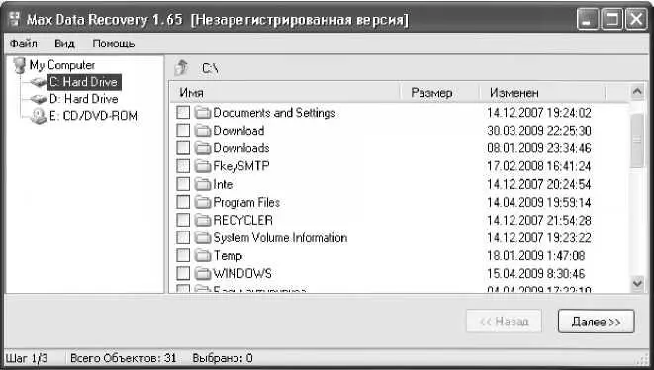
Task: Click the Далее >> button
Action: pyautogui.click(x=596, y=322)
